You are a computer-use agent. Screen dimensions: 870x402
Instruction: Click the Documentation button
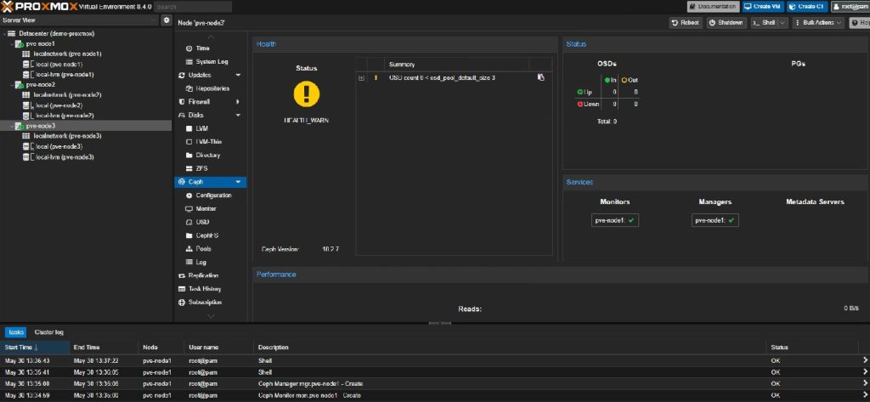click(713, 7)
